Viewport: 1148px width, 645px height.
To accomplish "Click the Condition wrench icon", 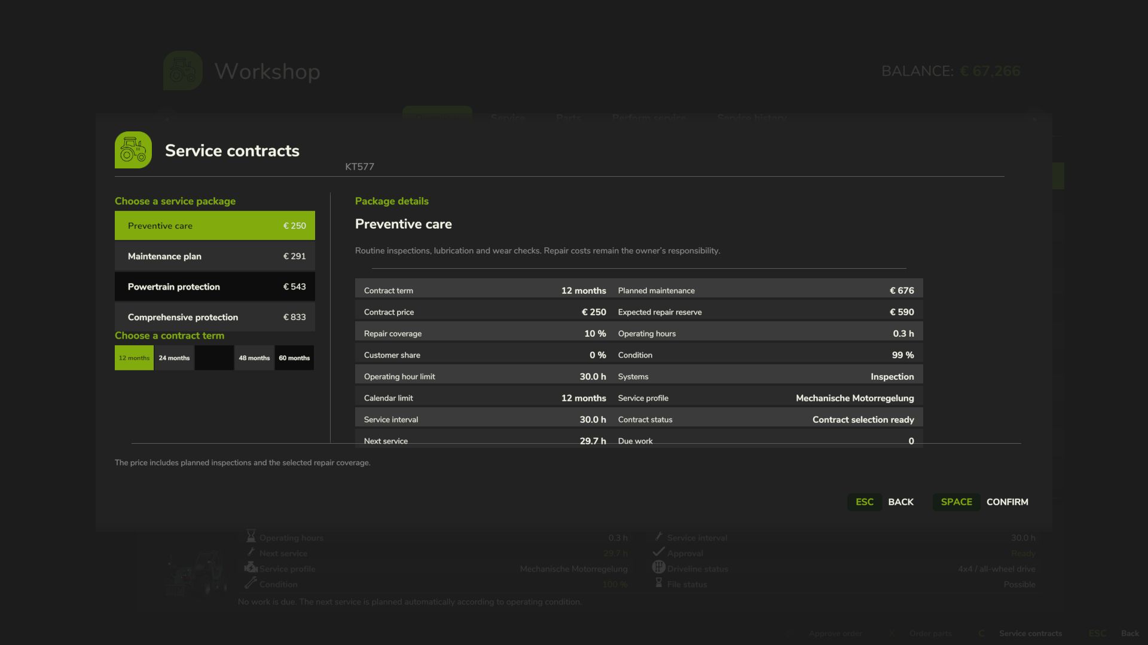I will [251, 583].
